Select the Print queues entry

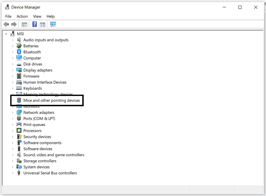click(34, 125)
